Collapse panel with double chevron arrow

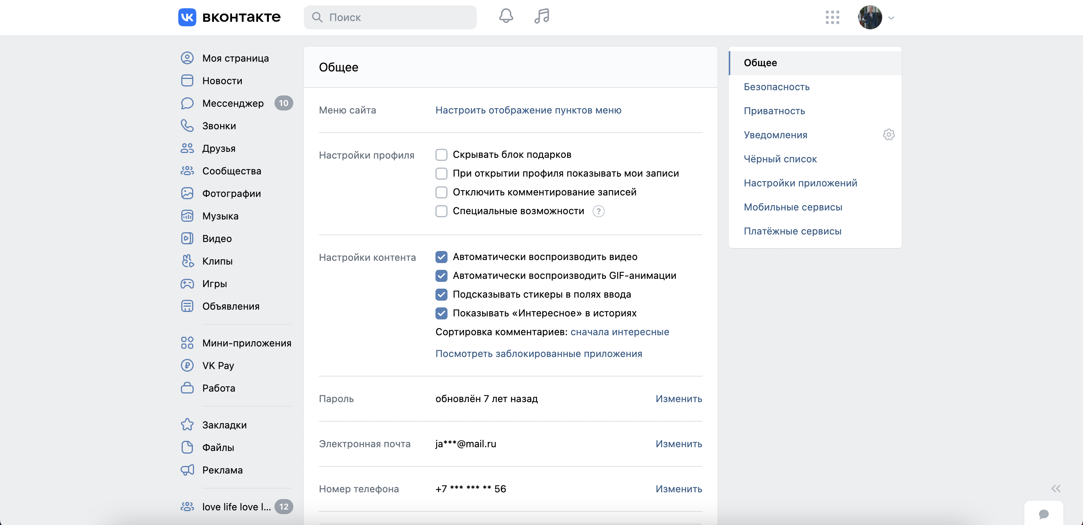click(1056, 489)
